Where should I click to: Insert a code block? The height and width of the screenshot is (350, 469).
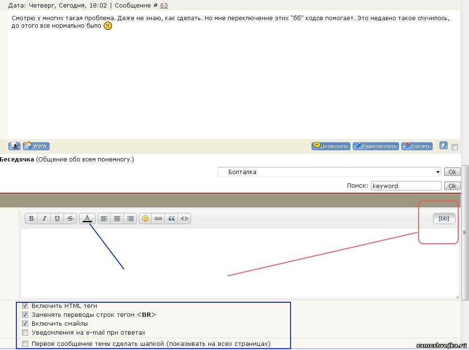[184, 219]
